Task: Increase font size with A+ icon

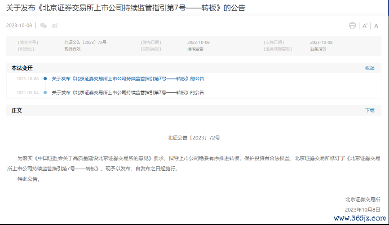Action: [365, 26]
